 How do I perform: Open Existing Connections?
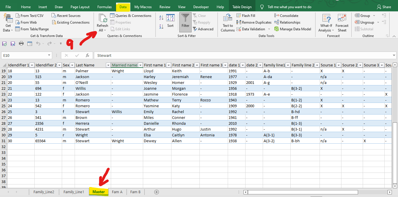click(71, 22)
